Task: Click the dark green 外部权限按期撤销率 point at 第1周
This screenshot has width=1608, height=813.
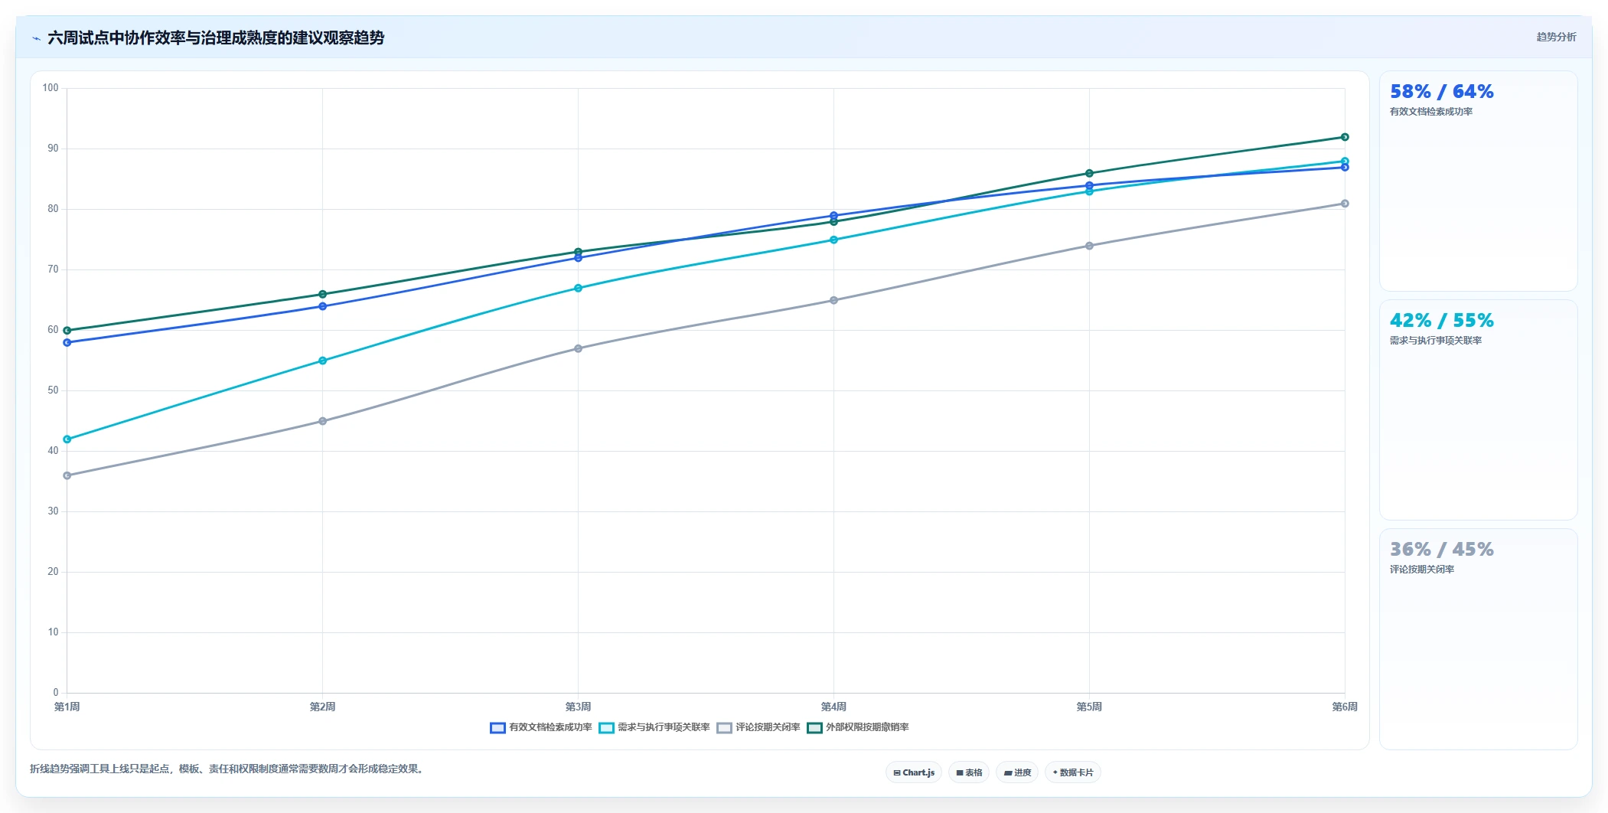Action: coord(67,330)
